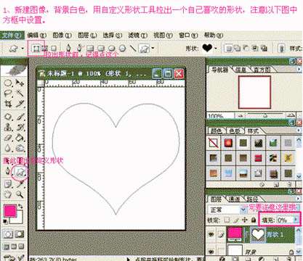The image size is (303, 261).
Task: Select the Paths mode icon in options bar
Action: pyautogui.click(x=44, y=49)
